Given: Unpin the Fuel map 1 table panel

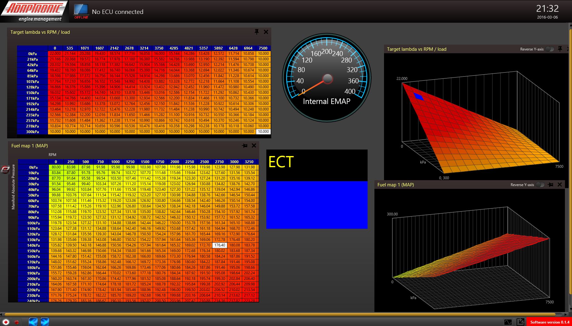Looking at the screenshot, I should [x=245, y=146].
